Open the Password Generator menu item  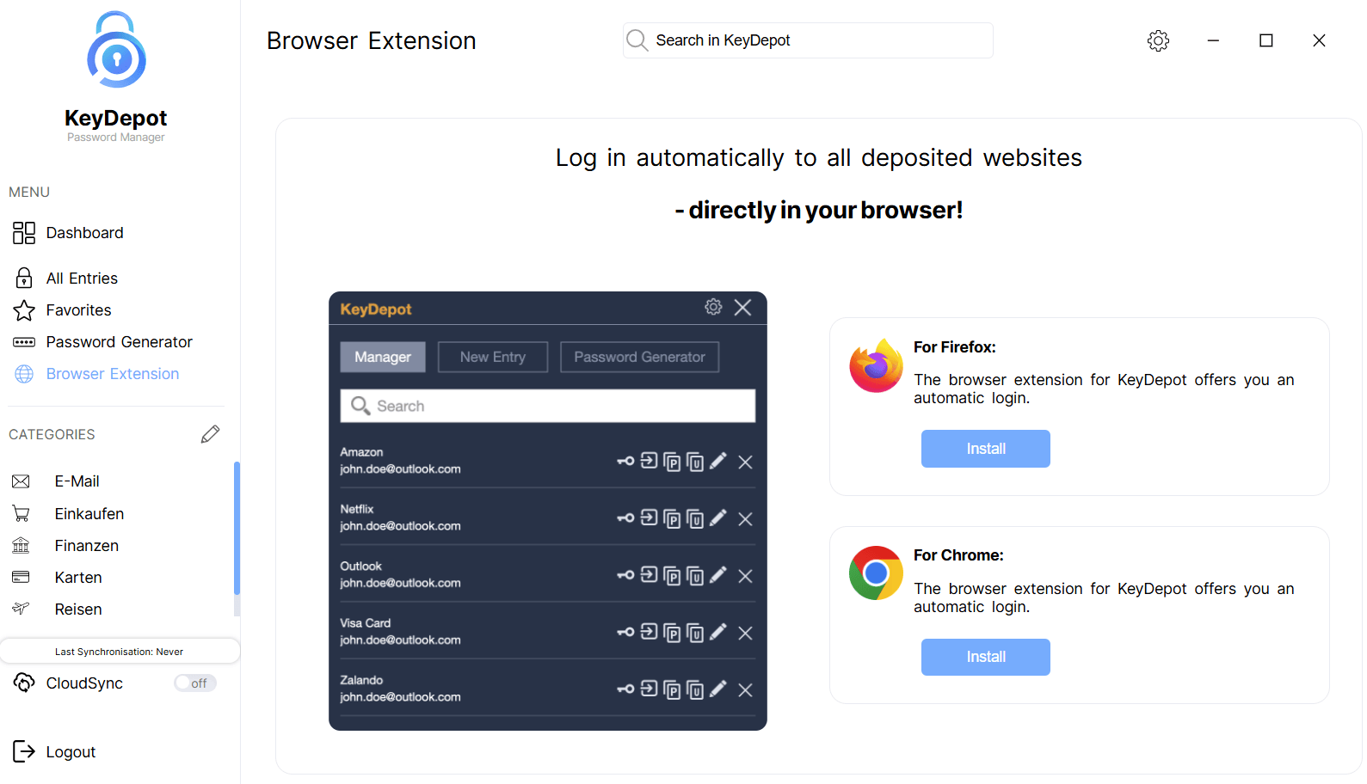(119, 342)
